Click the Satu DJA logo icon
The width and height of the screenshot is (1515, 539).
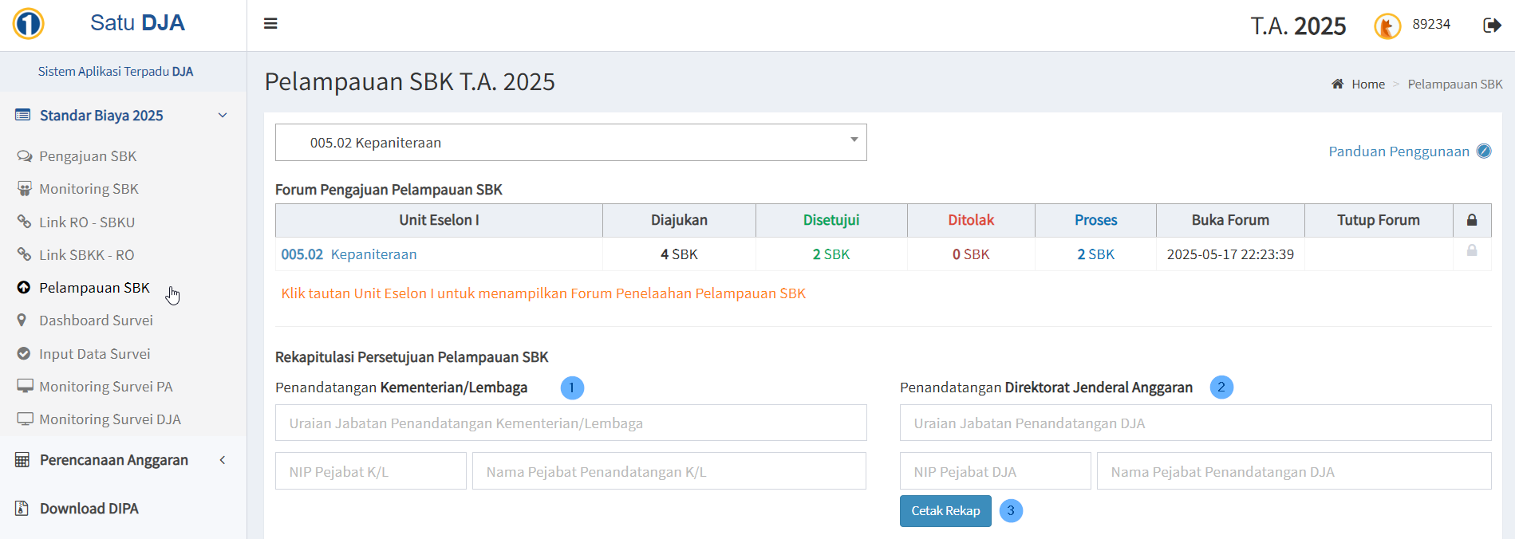click(x=29, y=24)
